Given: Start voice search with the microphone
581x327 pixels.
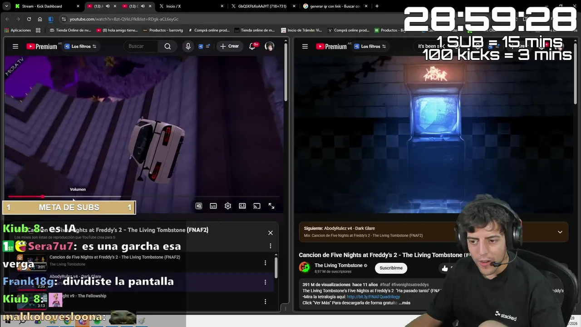Looking at the screenshot, I should point(188,46).
